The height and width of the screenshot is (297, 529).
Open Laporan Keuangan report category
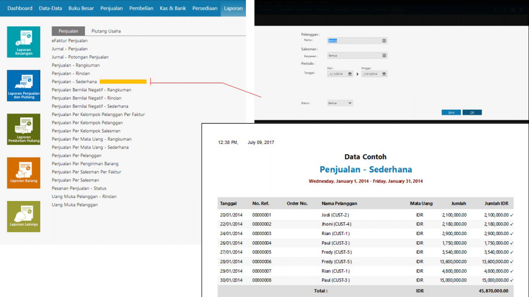[x=23, y=42]
